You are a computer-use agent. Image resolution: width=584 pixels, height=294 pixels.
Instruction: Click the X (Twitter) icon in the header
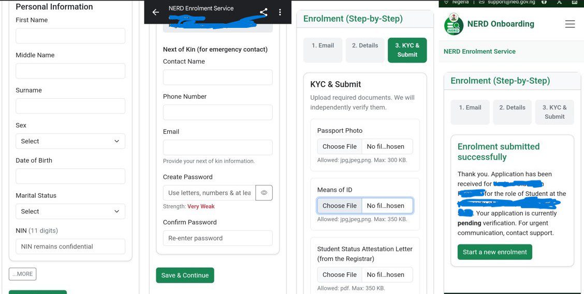[x=559, y=2]
